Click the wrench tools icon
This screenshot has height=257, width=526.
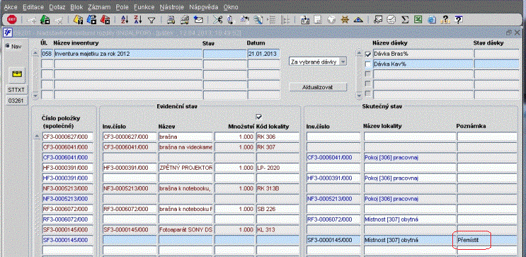point(258,20)
